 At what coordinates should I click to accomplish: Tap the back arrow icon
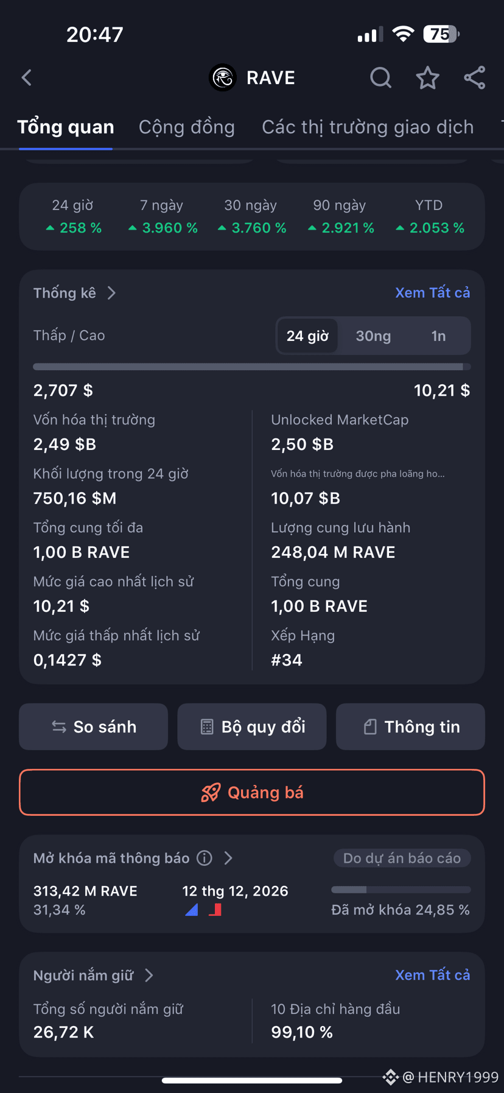[x=26, y=78]
